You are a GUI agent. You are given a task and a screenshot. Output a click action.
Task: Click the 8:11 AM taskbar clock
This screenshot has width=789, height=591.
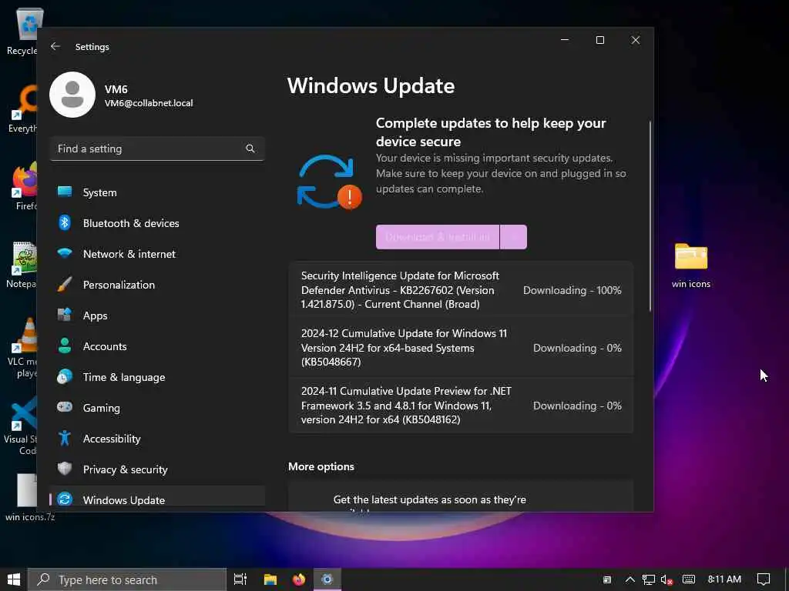click(x=724, y=579)
